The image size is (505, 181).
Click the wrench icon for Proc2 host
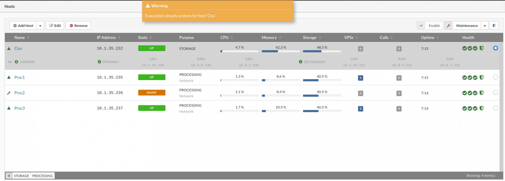[9, 93]
